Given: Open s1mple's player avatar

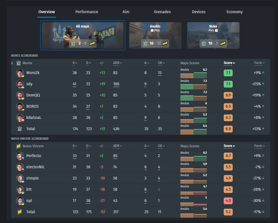Looking at the screenshot, I should pos(20,178).
